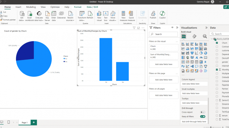Image resolution: width=229 pixels, height=128 pixels.
Task: Open the Insert ribbon tab
Action: tap(18, 7)
